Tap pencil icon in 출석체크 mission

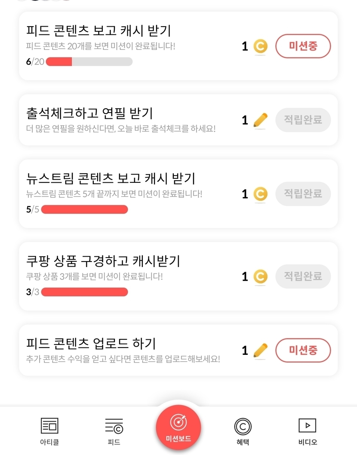(x=260, y=120)
